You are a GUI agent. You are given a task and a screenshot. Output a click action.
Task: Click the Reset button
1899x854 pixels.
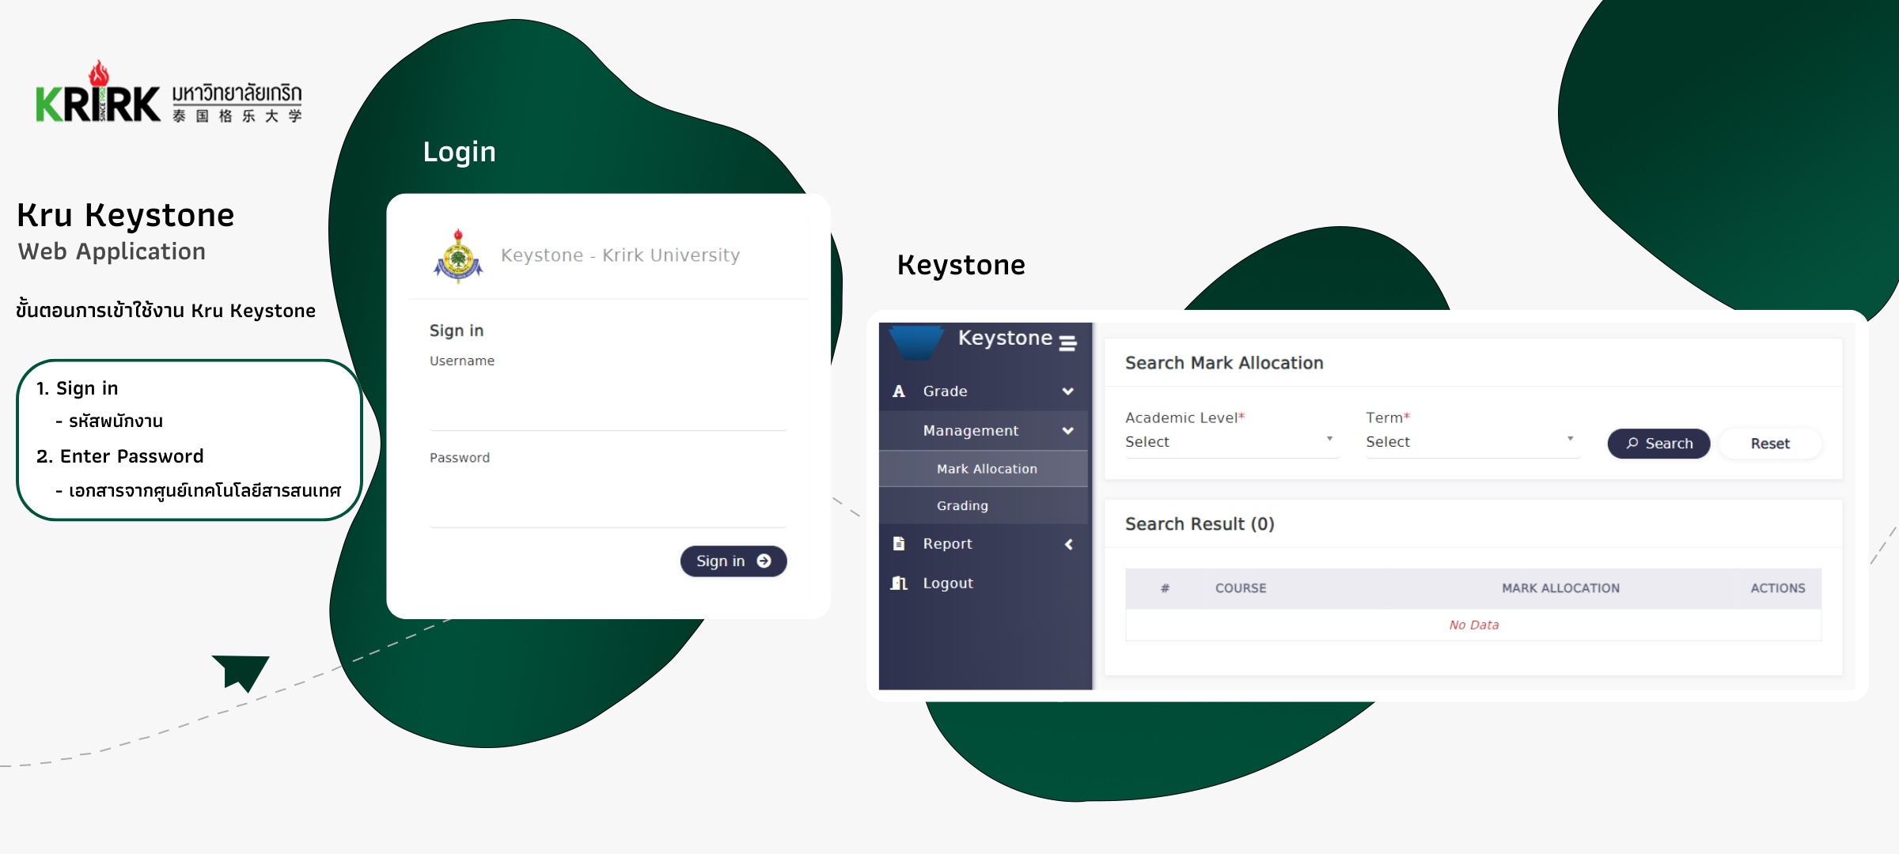pos(1769,444)
